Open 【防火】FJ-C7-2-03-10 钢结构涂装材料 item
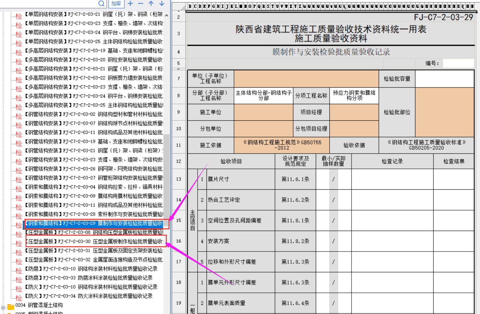The height and width of the screenshot is (314, 480). pyautogui.click(x=91, y=287)
